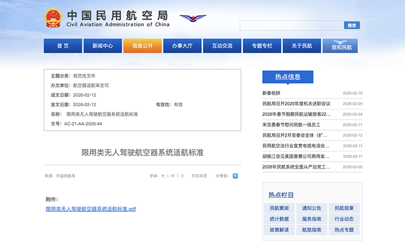Open the 通知公告 hot column
Viewport: 405px width, 251px height.
pyautogui.click(x=312, y=208)
